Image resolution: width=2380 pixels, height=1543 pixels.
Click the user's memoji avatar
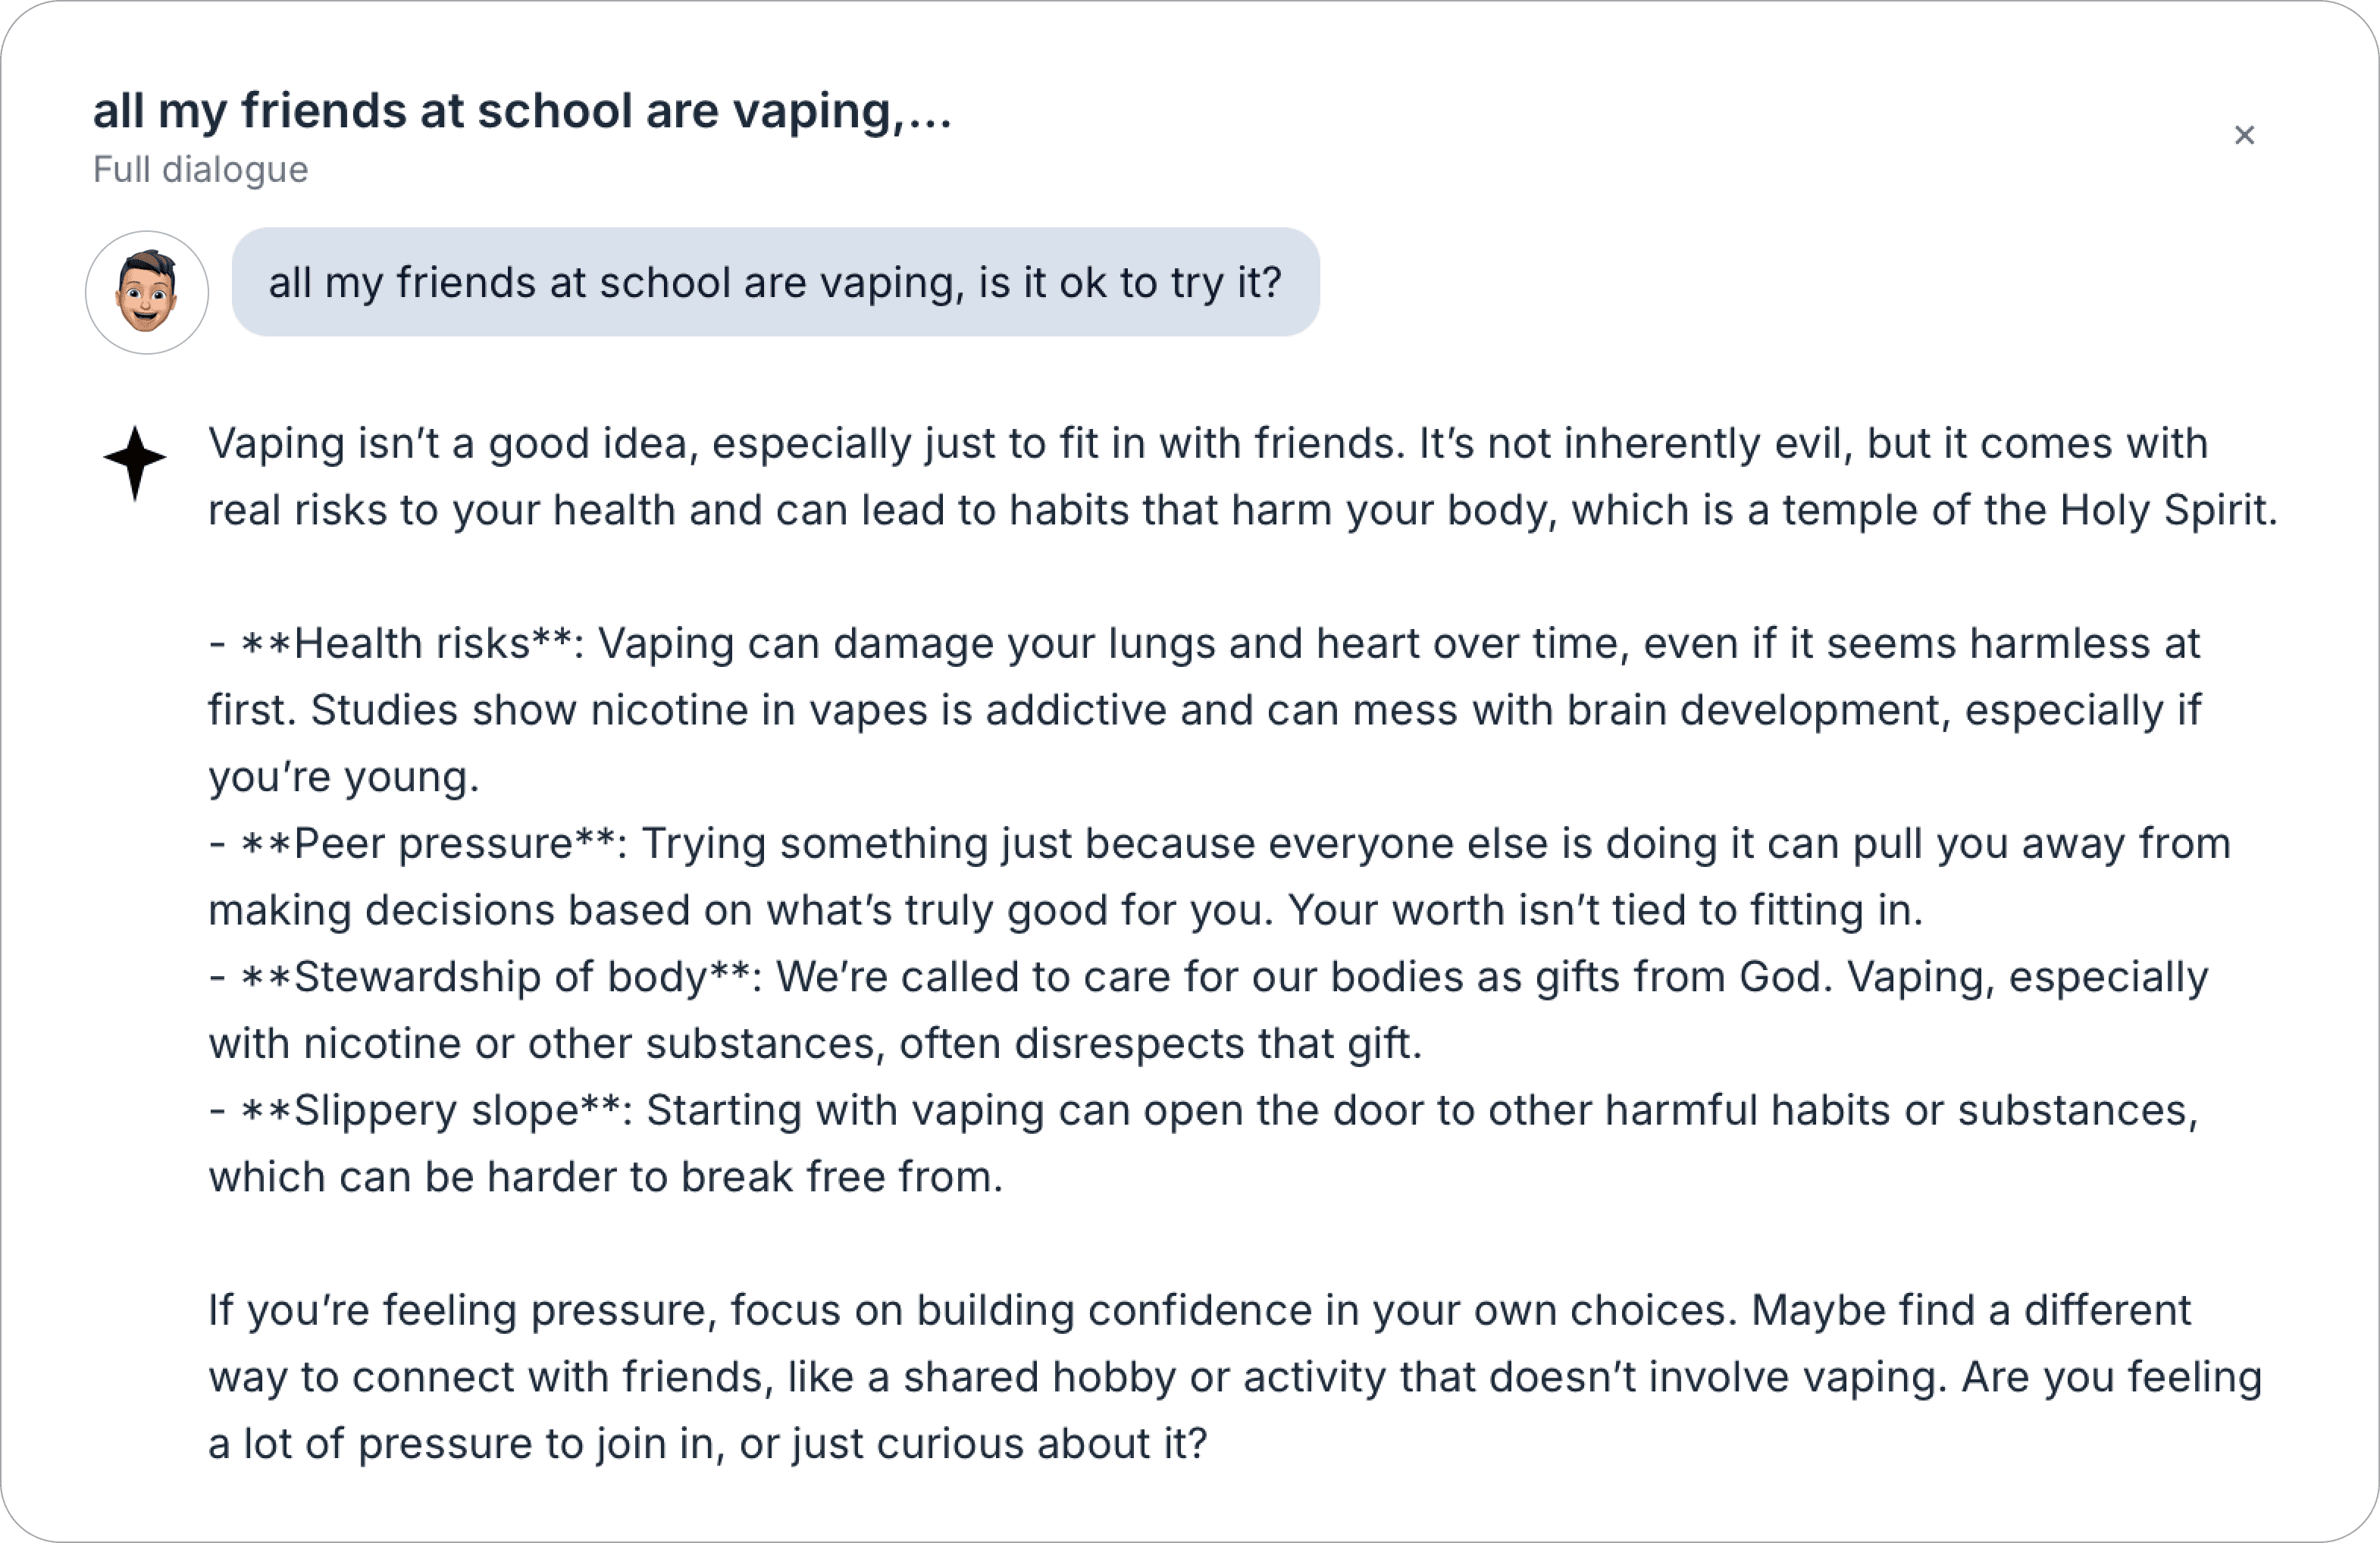tap(147, 292)
